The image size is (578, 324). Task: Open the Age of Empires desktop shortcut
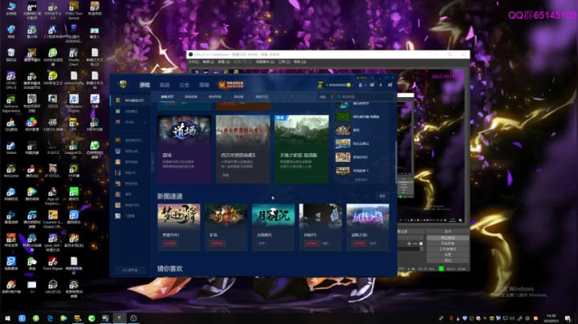pyautogui.click(x=53, y=196)
